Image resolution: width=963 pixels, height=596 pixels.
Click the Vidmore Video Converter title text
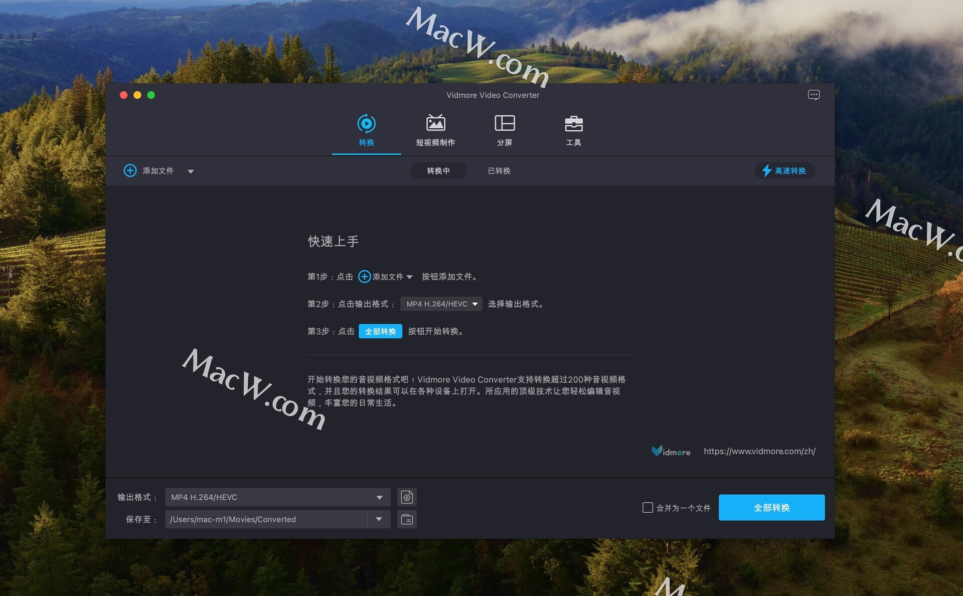click(493, 95)
